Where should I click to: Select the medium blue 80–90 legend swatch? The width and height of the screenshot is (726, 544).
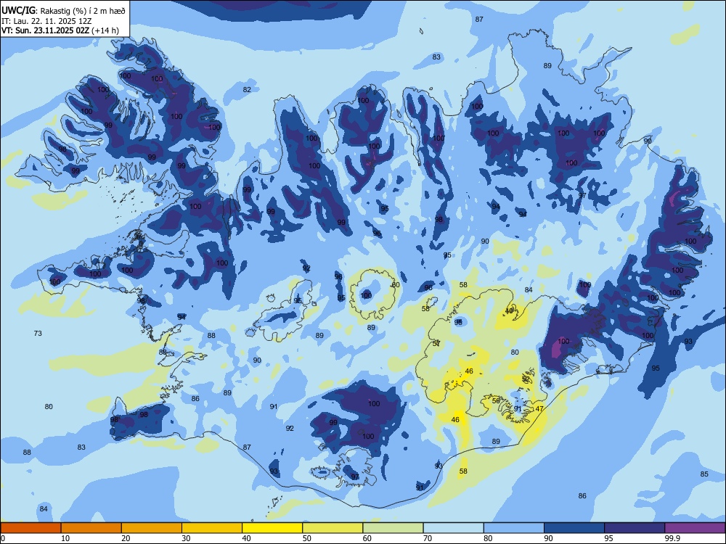514,528
